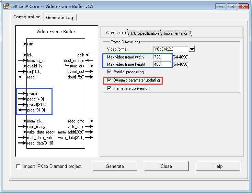Toggle Frame rate conversion checkbox
252x193 pixels.
[x=109, y=88]
